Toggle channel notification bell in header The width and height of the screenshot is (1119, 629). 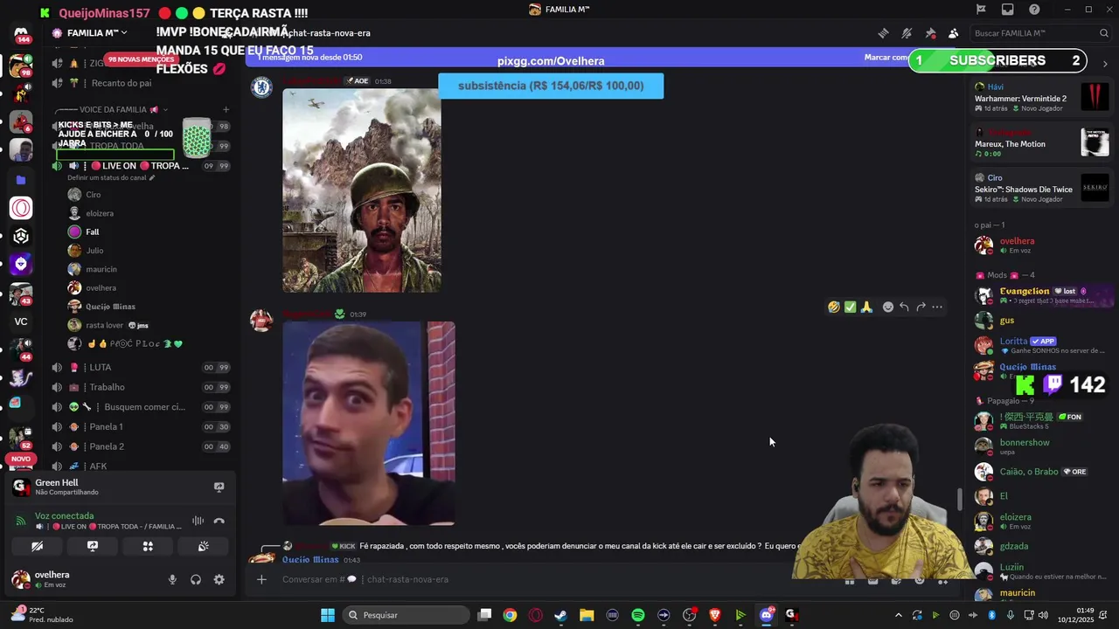pyautogui.click(x=907, y=33)
